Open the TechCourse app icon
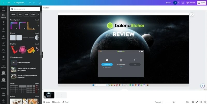 pyautogui.click(x=3, y=87)
